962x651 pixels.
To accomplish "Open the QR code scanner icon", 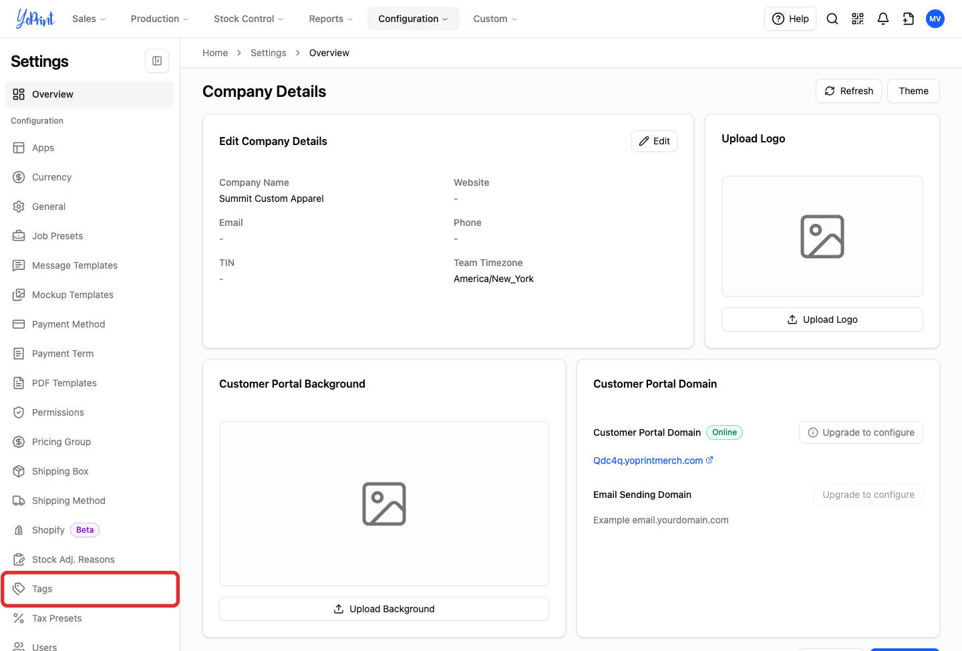I will pos(858,19).
